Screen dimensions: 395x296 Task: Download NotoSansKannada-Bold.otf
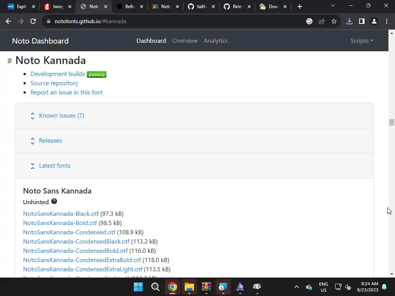(60, 223)
